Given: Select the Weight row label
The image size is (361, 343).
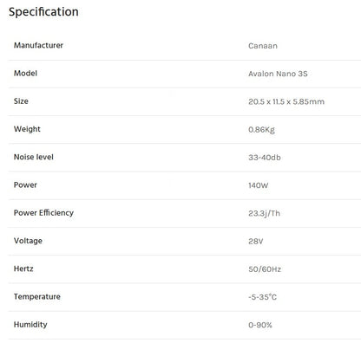Looking at the screenshot, I should tap(27, 129).
